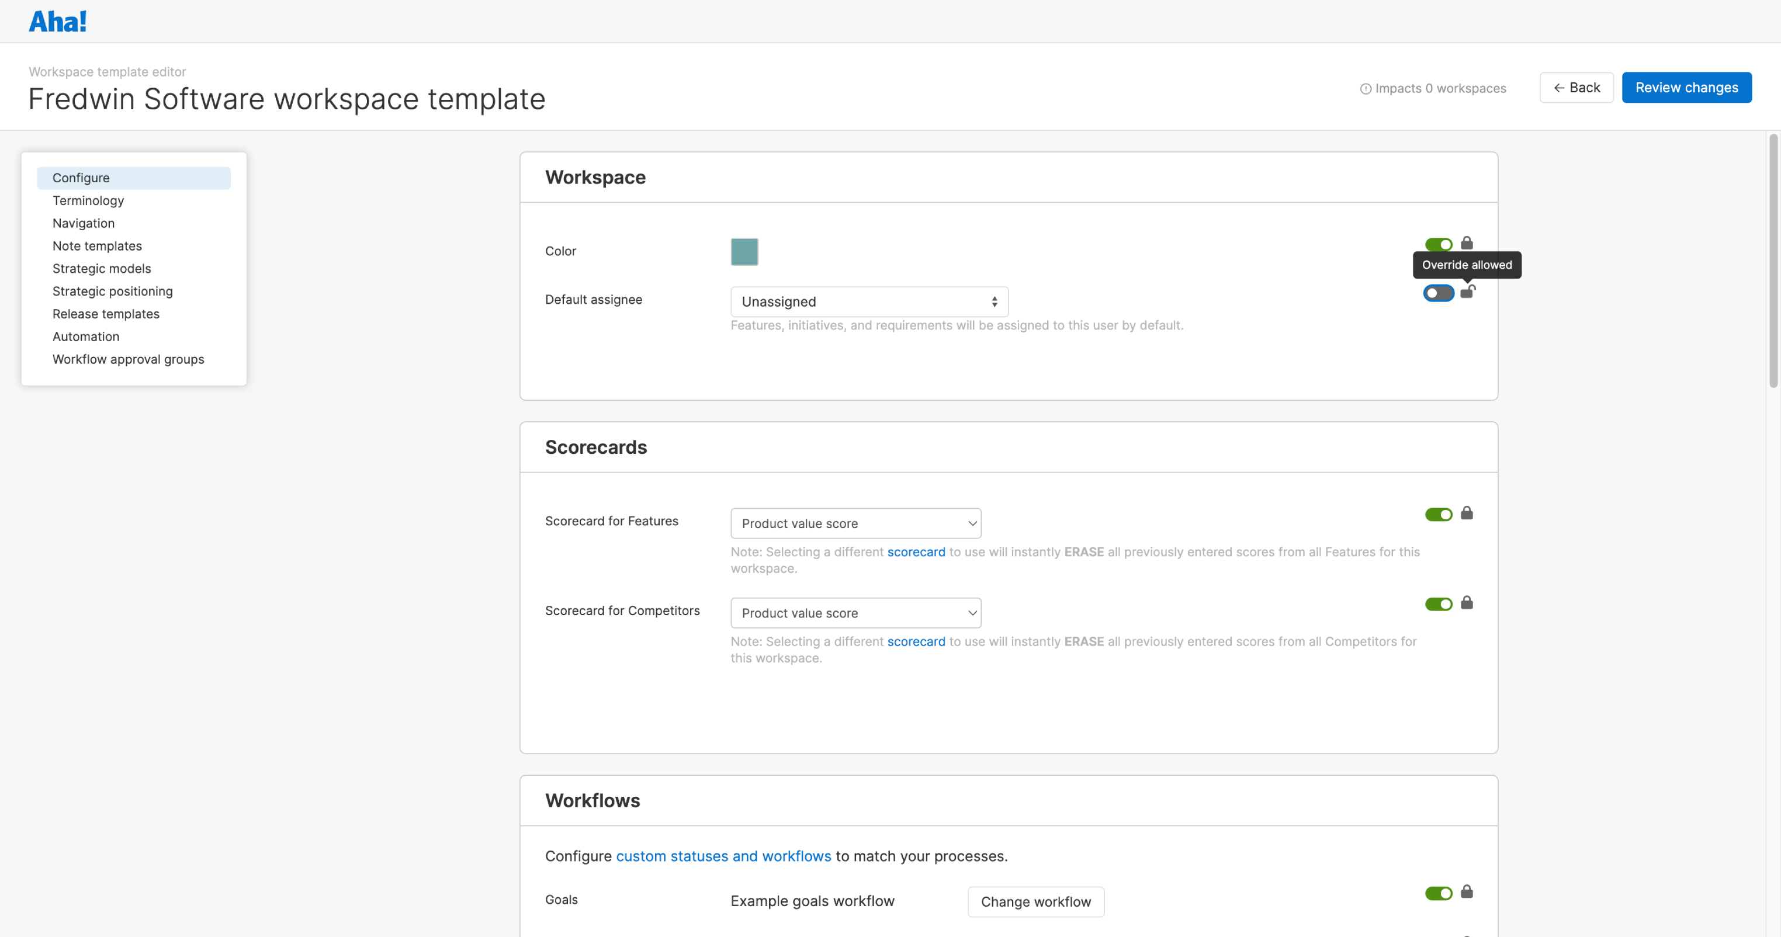Image resolution: width=1781 pixels, height=937 pixels.
Task: Open the custom statuses and workflows link
Action: click(723, 855)
